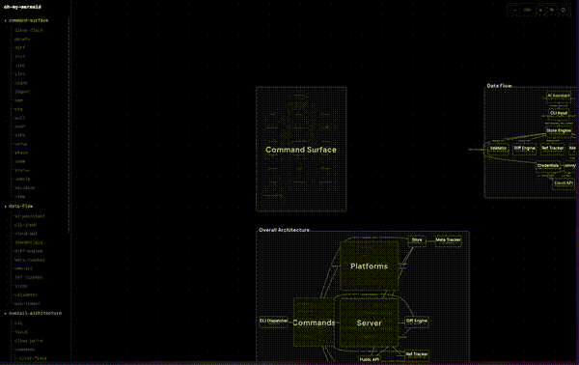Click Ref Tracker node in Overall Architecture
579x365 pixels.
(417, 354)
